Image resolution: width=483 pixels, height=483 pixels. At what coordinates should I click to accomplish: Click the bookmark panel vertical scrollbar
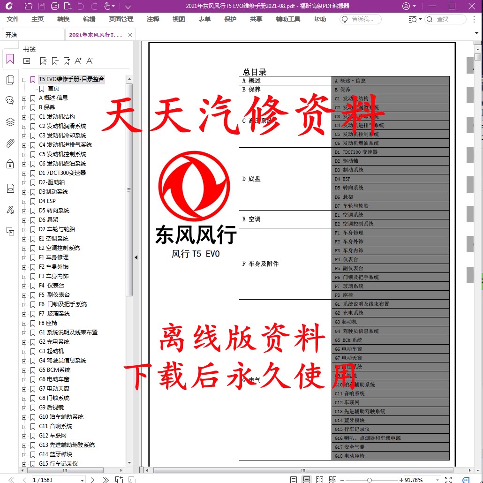(x=129, y=190)
